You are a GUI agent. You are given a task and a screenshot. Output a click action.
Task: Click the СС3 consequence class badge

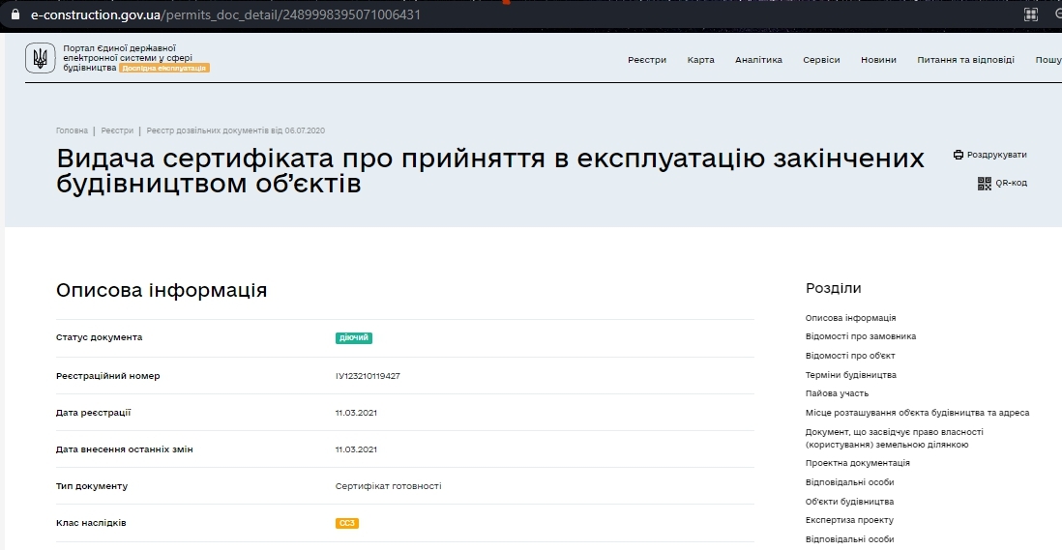point(347,523)
